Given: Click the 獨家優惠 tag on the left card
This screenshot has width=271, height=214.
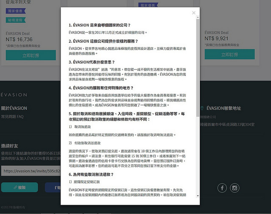Looking at the screenshot, I should point(16,11).
